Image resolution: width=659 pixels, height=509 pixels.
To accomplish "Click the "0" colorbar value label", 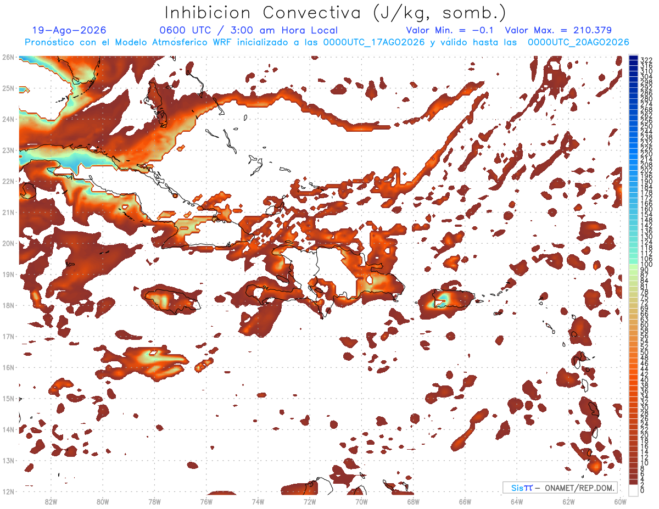I will (643, 490).
